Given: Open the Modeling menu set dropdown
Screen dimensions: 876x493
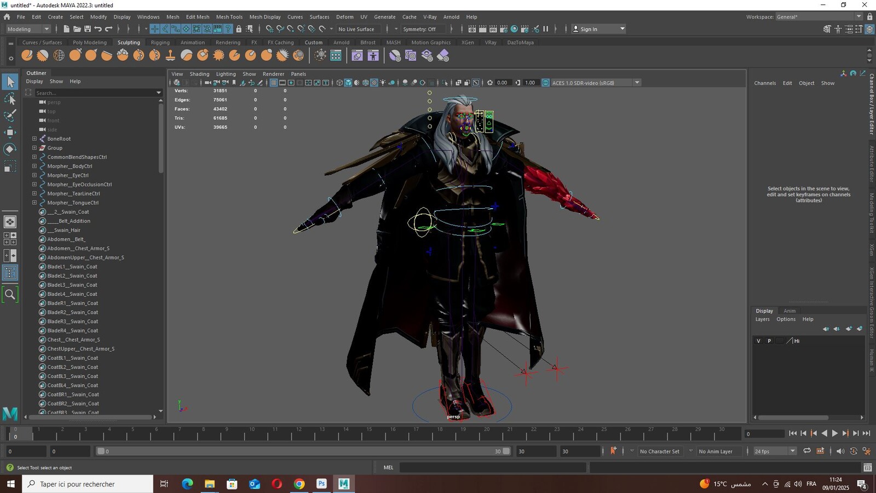Looking at the screenshot, I should click(x=28, y=29).
